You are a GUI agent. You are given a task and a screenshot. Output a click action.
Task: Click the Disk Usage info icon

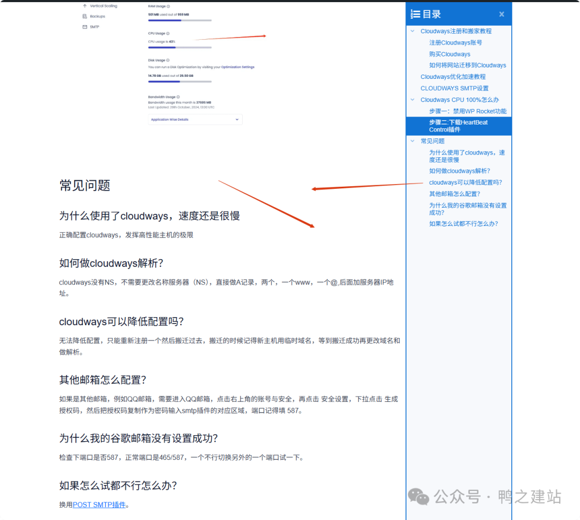coord(168,60)
